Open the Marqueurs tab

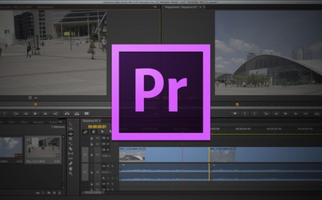[x=38, y=122]
